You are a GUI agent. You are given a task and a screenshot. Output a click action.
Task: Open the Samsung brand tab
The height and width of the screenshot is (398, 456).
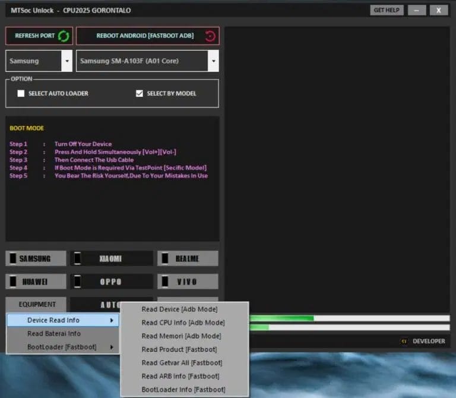coord(37,258)
